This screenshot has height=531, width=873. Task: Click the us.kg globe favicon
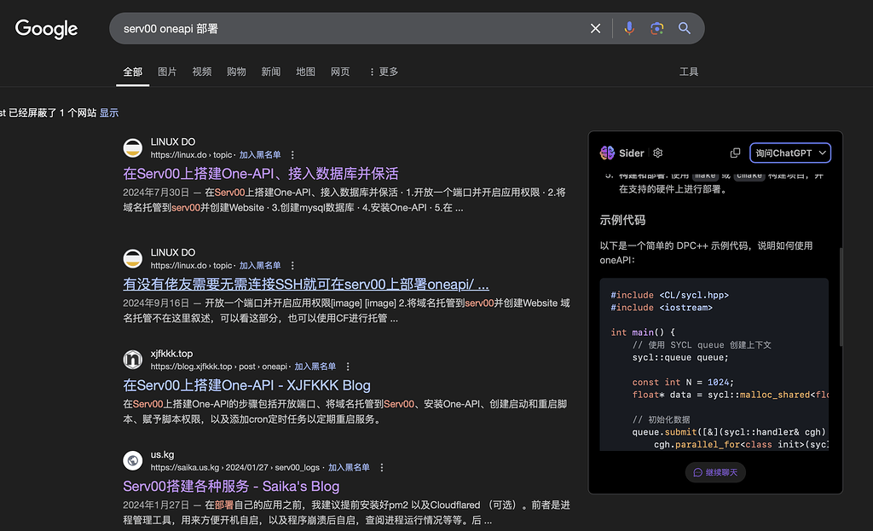tap(132, 461)
